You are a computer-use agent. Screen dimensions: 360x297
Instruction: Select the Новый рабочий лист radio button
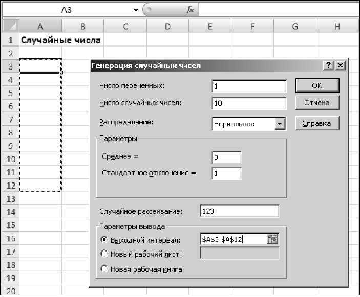point(104,254)
